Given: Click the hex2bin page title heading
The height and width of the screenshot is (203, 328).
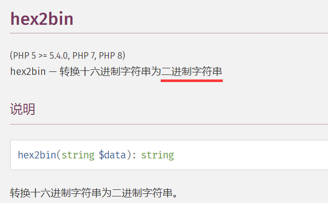Looking at the screenshot, I should [42, 19].
